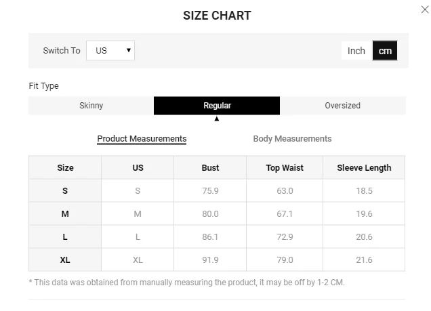Click the US column header
This screenshot has width=431, height=311.
(x=138, y=168)
